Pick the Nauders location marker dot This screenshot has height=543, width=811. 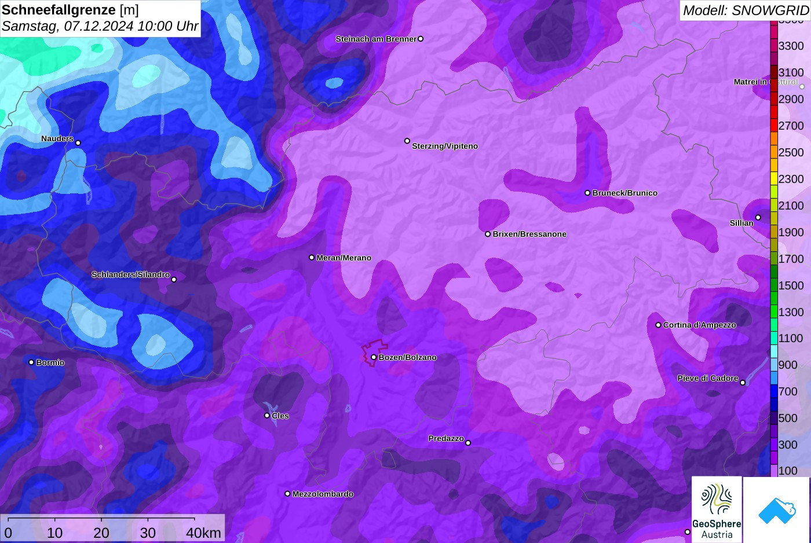pos(78,142)
